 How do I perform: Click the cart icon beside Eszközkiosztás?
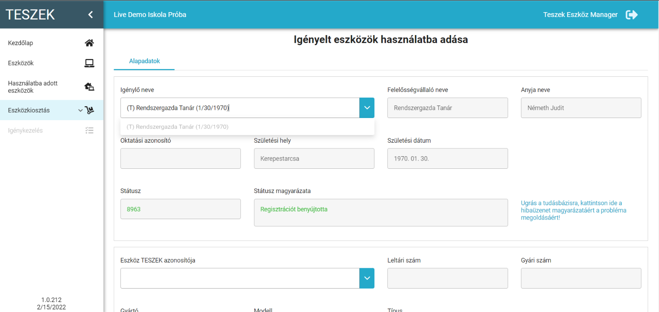click(89, 110)
